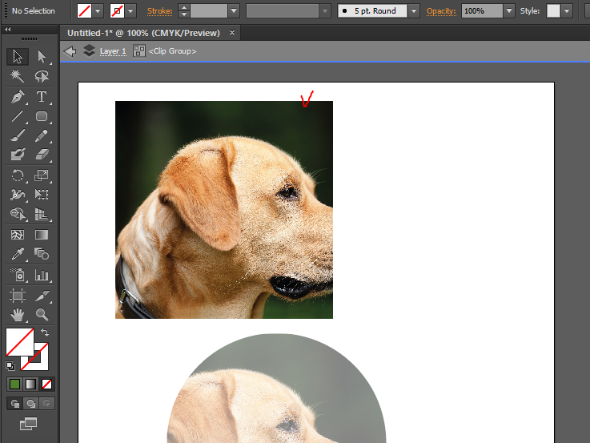Click <Clip Group> in isolation breadcrumb

pyautogui.click(x=173, y=51)
